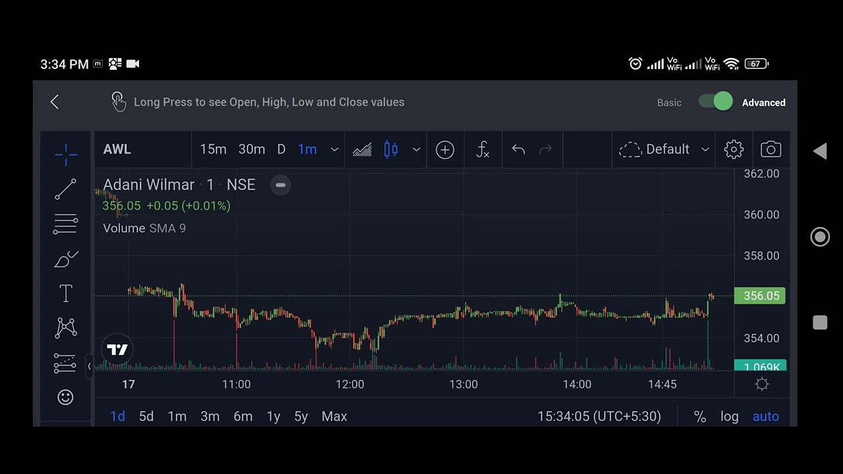Click the Advanced mode label

[x=764, y=103]
